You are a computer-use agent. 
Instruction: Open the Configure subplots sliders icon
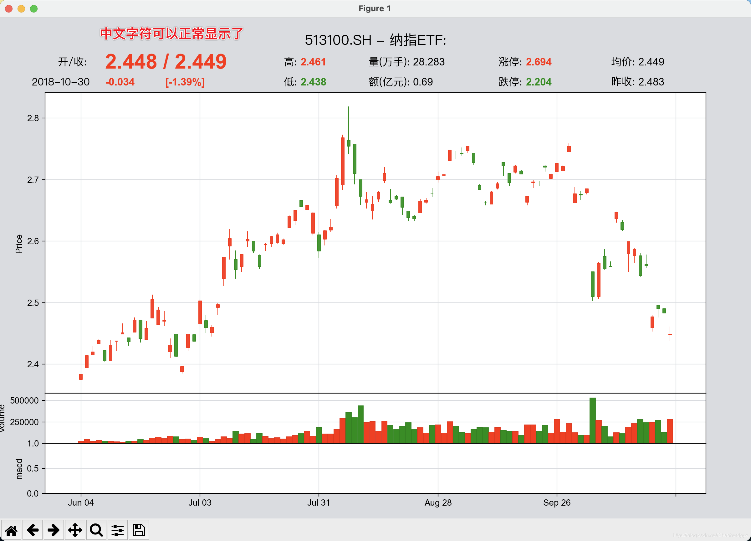(118, 530)
